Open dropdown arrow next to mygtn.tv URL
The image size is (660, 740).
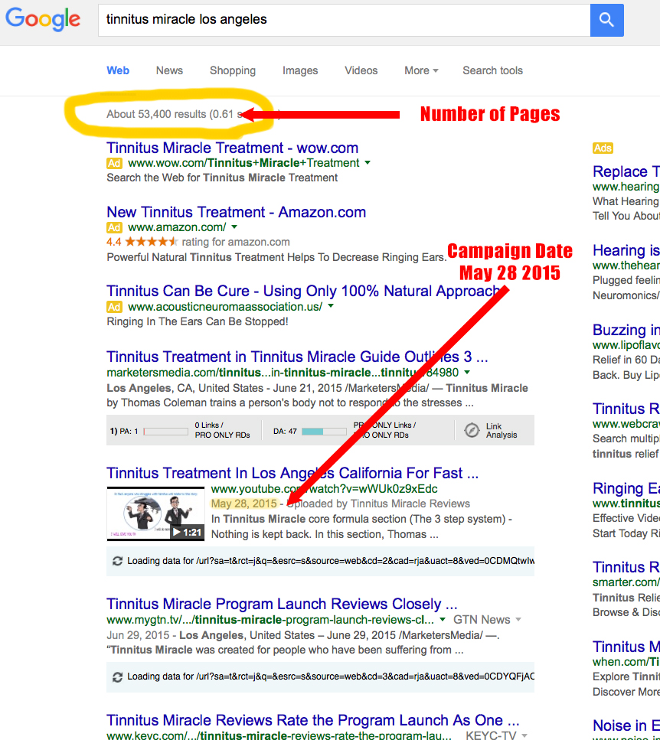(443, 619)
